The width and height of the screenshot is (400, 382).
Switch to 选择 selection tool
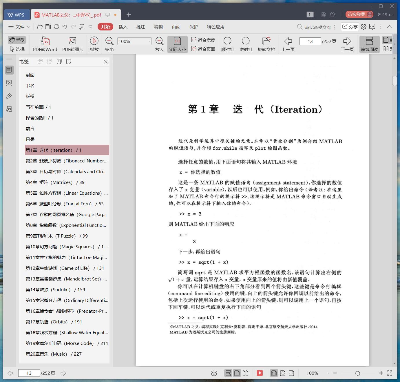click(x=17, y=49)
